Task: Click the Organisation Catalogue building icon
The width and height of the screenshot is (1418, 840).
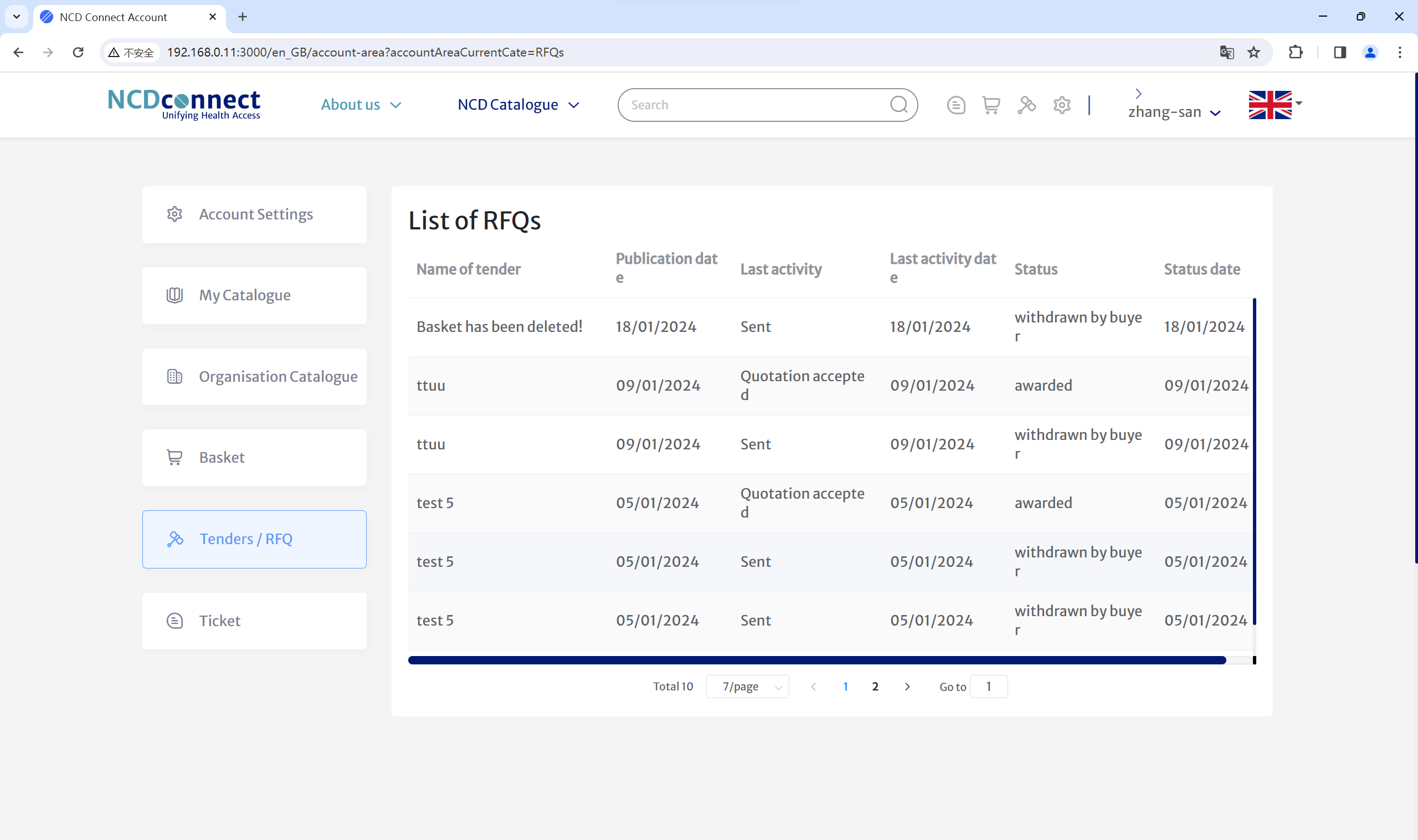Action: point(174,376)
